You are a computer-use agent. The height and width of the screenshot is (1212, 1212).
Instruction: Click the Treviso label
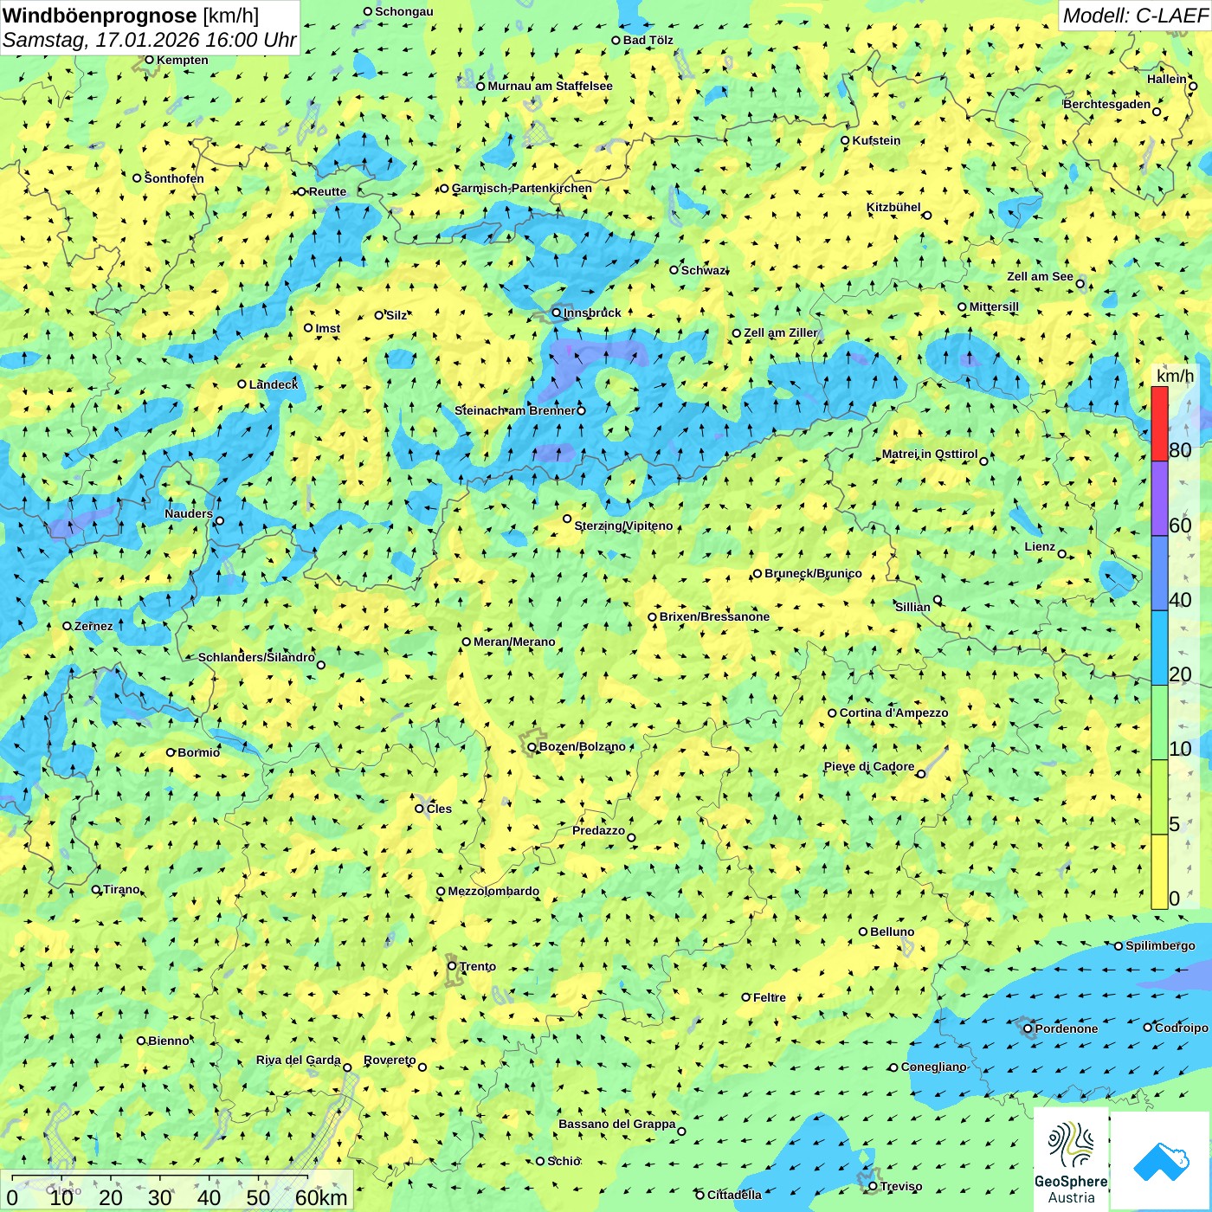901,1186
